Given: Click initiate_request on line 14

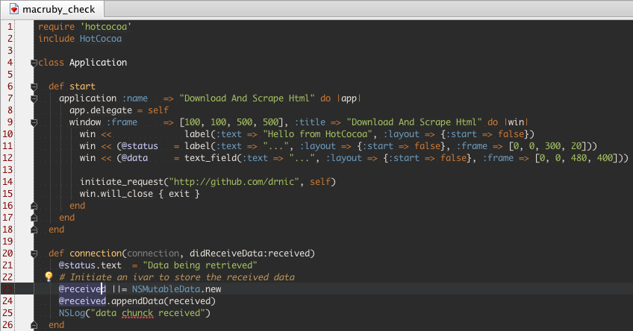Looking at the screenshot, I should 122,182.
